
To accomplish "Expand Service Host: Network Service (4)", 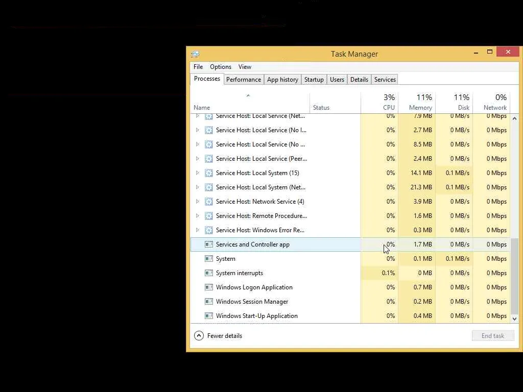I will click(x=198, y=202).
